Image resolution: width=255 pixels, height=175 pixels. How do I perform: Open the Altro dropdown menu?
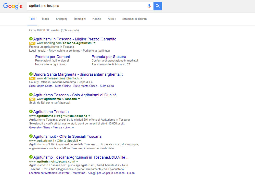point(112,19)
